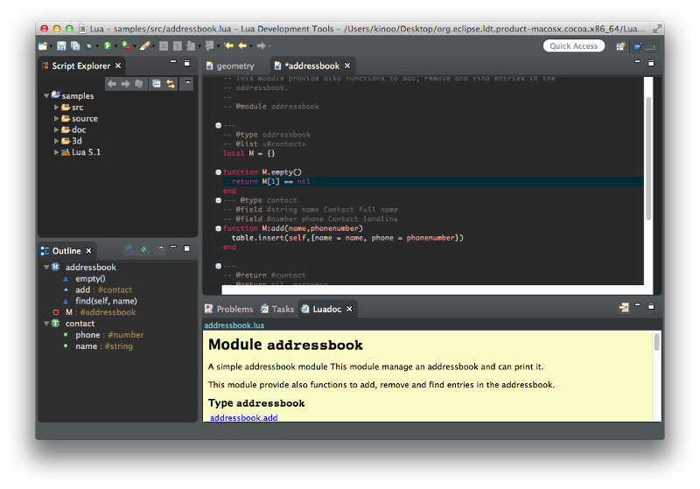Click the Next Annotation toolbar icon
700x489 pixels.
pos(191,46)
